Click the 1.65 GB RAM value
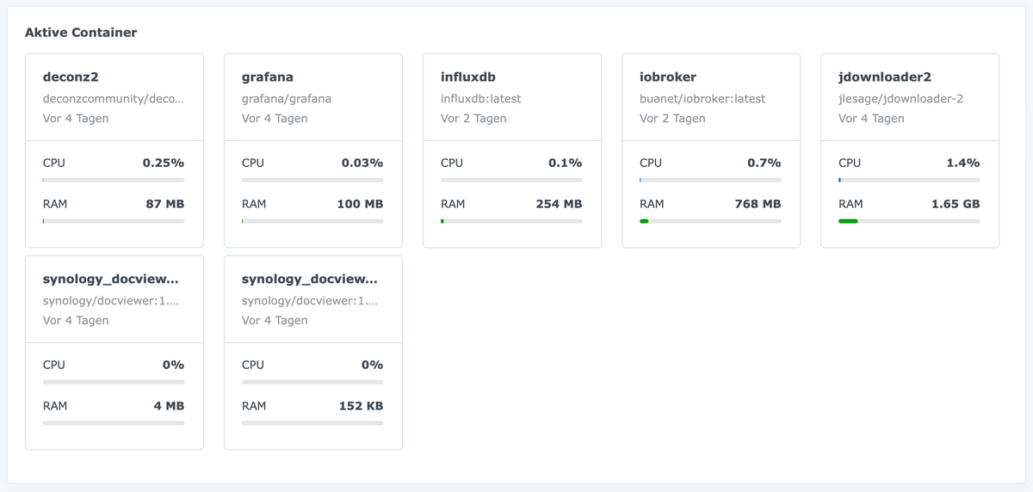 [x=956, y=204]
